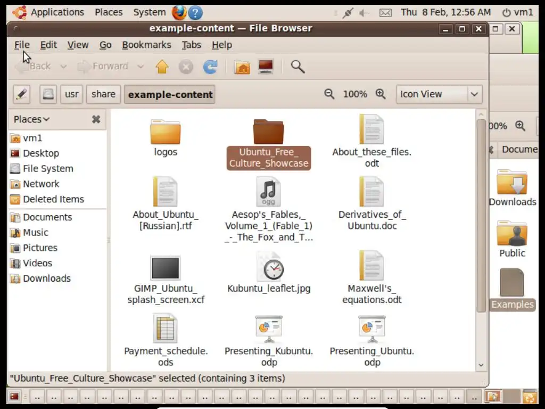
Task: Open Applications menu in top panel
Action: [x=49, y=13]
